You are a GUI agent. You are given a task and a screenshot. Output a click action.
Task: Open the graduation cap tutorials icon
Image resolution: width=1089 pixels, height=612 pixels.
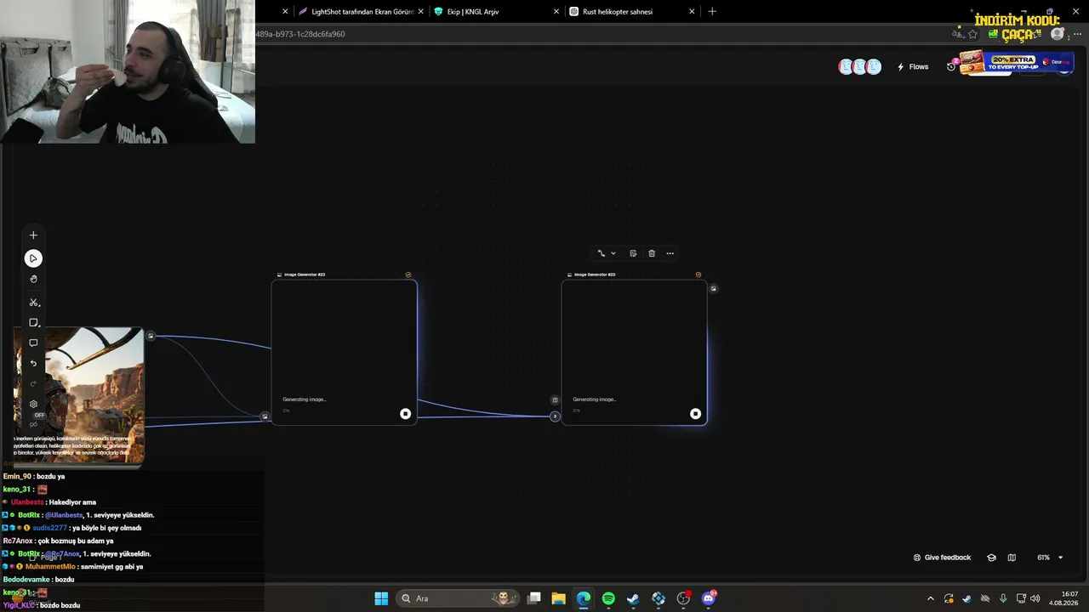click(x=991, y=558)
